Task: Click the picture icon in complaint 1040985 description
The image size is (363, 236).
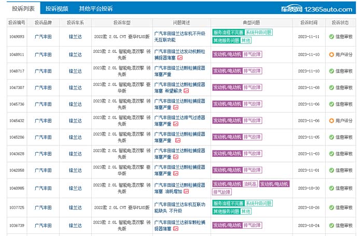Action: click(186, 191)
